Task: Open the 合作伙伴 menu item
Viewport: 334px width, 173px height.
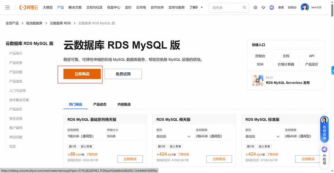Action: 157,7
